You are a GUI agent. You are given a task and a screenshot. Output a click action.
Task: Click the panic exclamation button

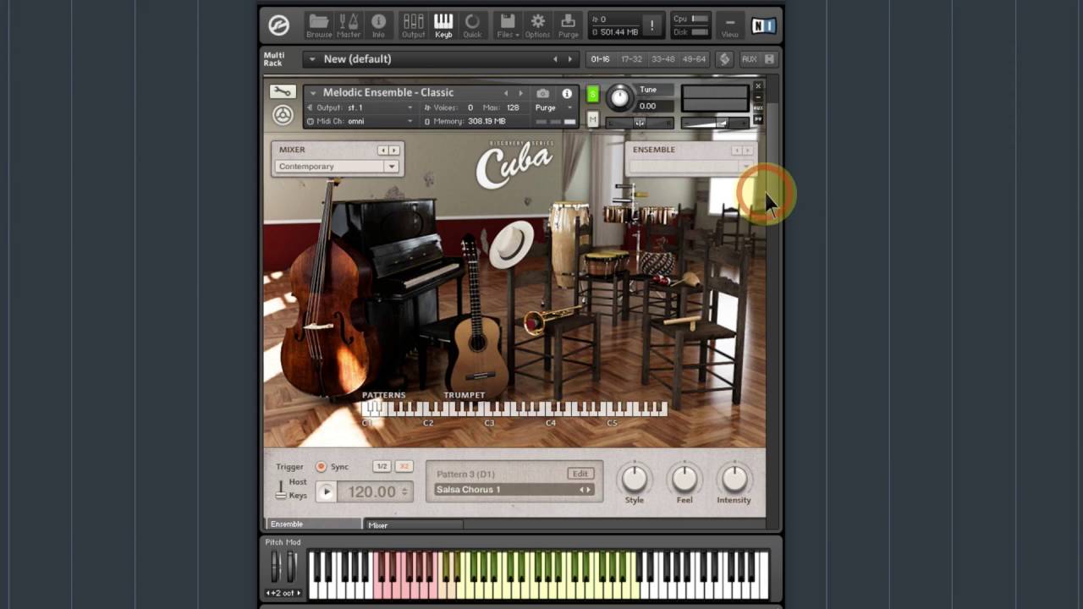pyautogui.click(x=651, y=26)
